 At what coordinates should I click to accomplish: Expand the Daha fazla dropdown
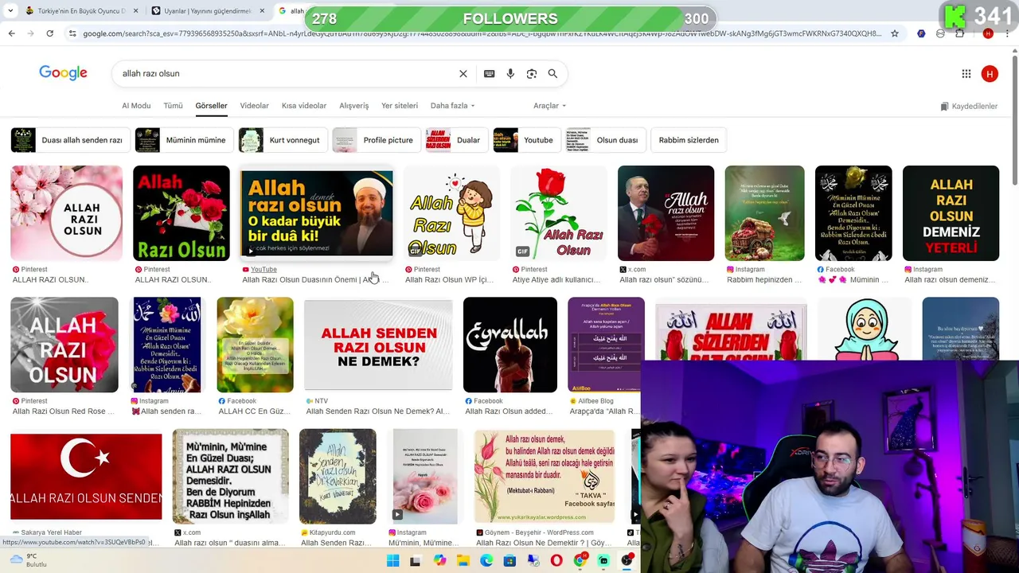click(452, 105)
